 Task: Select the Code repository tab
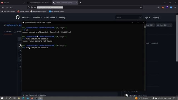click(x=8, y=32)
